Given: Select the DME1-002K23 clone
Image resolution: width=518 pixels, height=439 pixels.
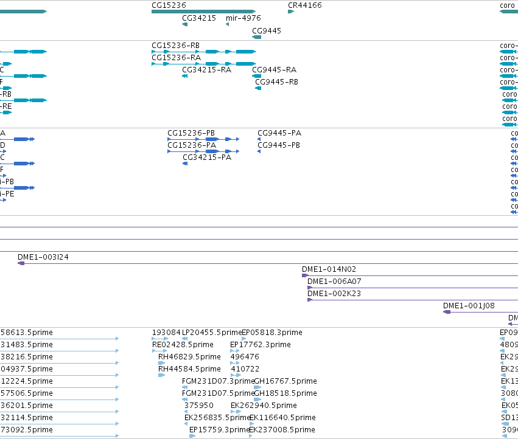Looking at the screenshot, I should [413, 300].
